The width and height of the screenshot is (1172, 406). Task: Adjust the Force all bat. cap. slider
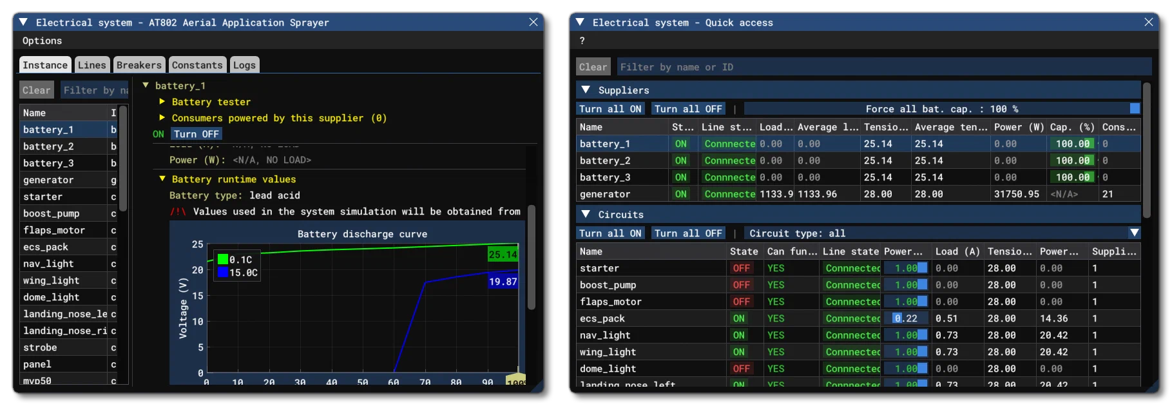pyautogui.click(x=942, y=109)
